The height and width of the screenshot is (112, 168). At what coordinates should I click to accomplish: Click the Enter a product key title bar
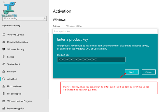[105, 31]
